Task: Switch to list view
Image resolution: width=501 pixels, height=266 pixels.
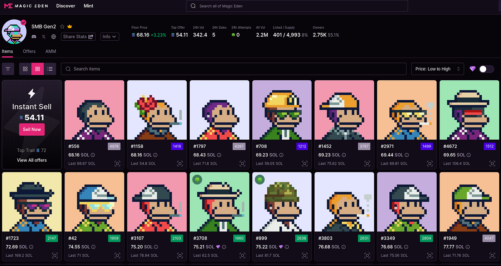Action: point(50,69)
